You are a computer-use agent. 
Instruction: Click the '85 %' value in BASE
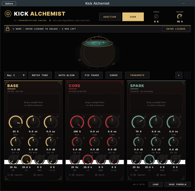[x=16, y=131]
